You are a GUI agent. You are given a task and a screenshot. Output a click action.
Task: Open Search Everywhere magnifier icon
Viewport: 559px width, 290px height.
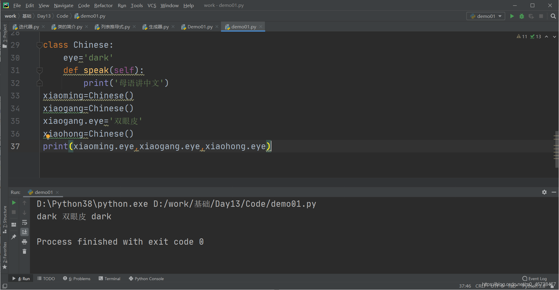pyautogui.click(x=553, y=16)
